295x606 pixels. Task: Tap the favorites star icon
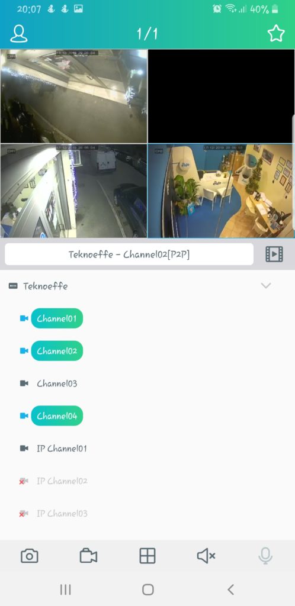[x=276, y=34]
